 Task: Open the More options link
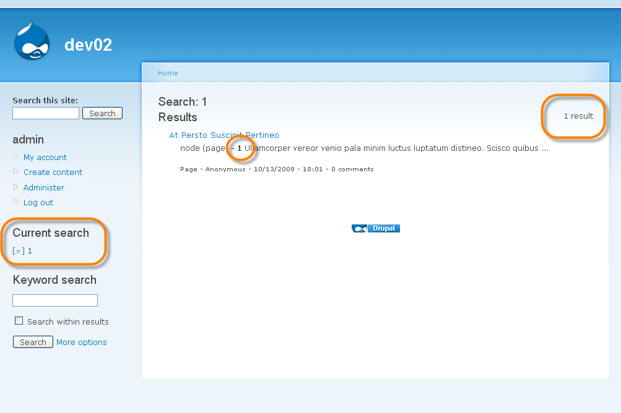coord(82,342)
